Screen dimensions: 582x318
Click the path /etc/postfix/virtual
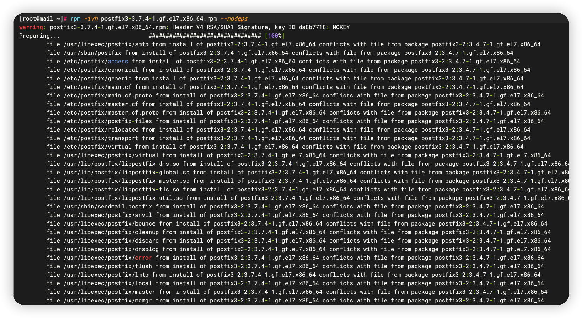[x=98, y=147]
